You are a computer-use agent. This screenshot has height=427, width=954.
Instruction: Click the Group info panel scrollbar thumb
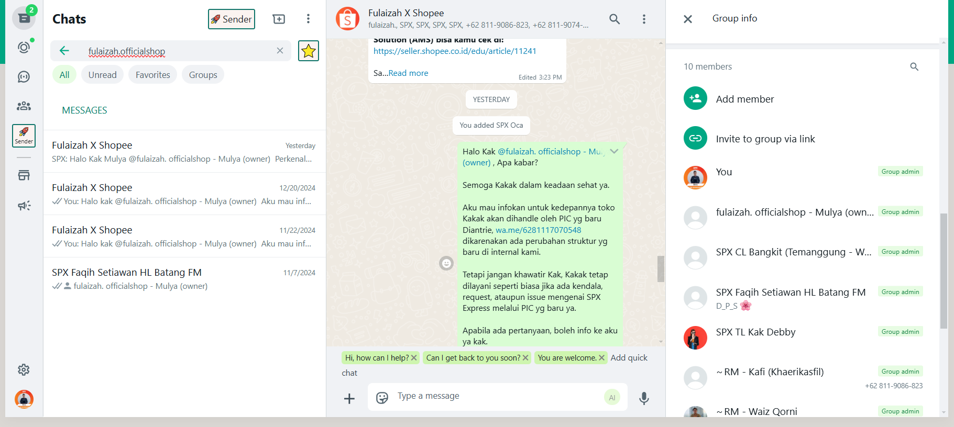tap(944, 271)
